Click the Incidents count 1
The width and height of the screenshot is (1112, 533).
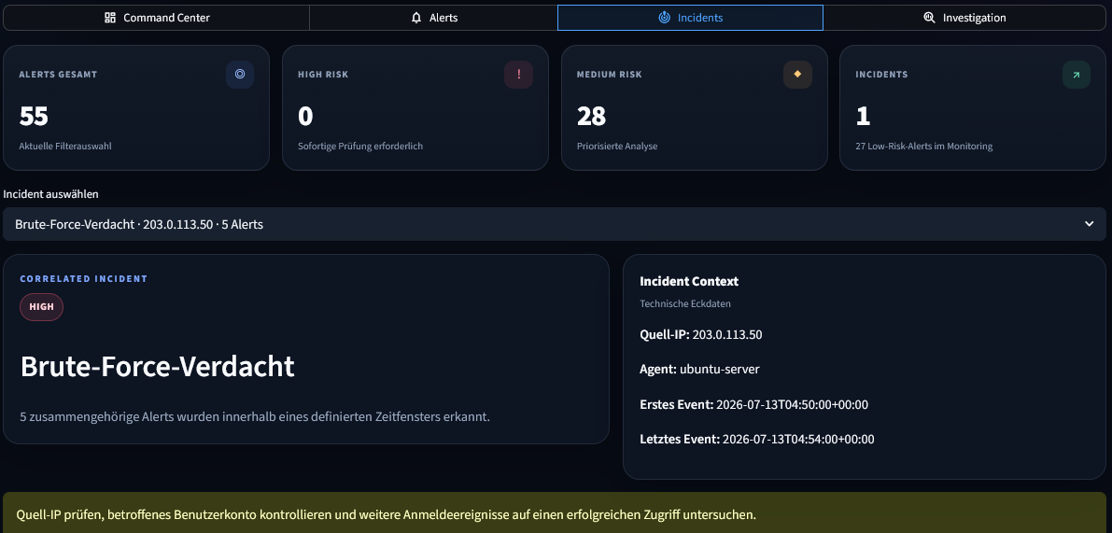pos(863,116)
